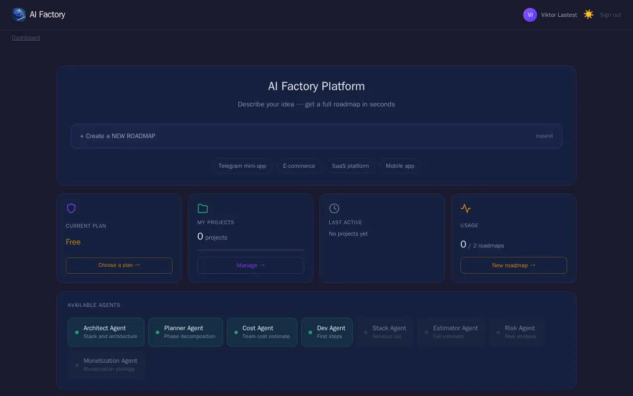Click the disabled Stack Agent card
This screenshot has width=633, height=396.
pos(385,332)
